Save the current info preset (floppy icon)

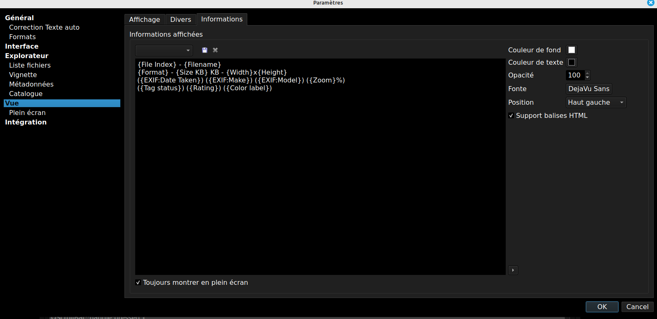(x=204, y=50)
